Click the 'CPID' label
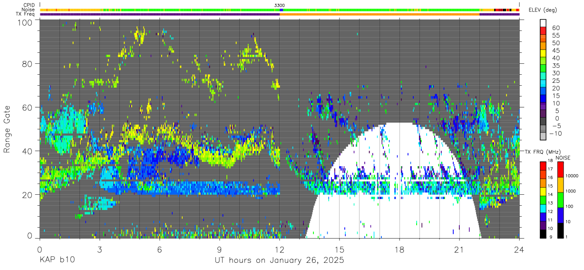The image size is (584, 270). click(x=29, y=5)
